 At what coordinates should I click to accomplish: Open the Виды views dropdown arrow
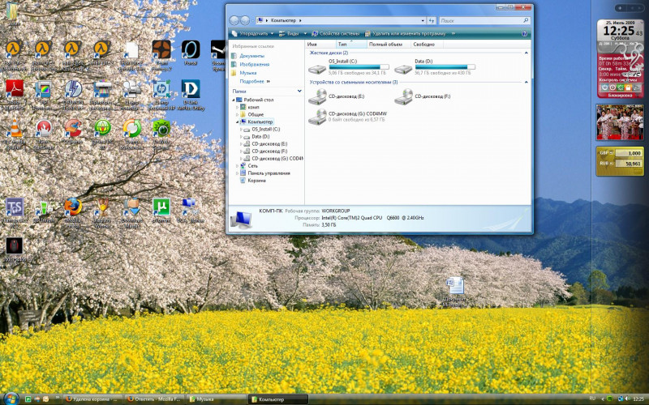[306, 33]
